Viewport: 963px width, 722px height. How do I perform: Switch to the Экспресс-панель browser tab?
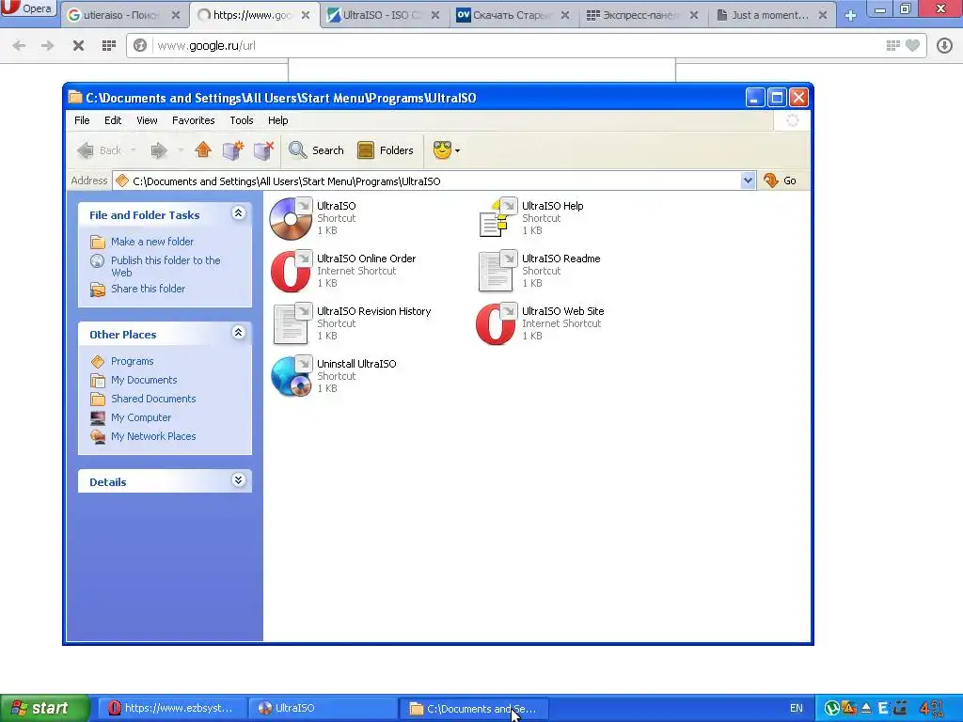[641, 15]
